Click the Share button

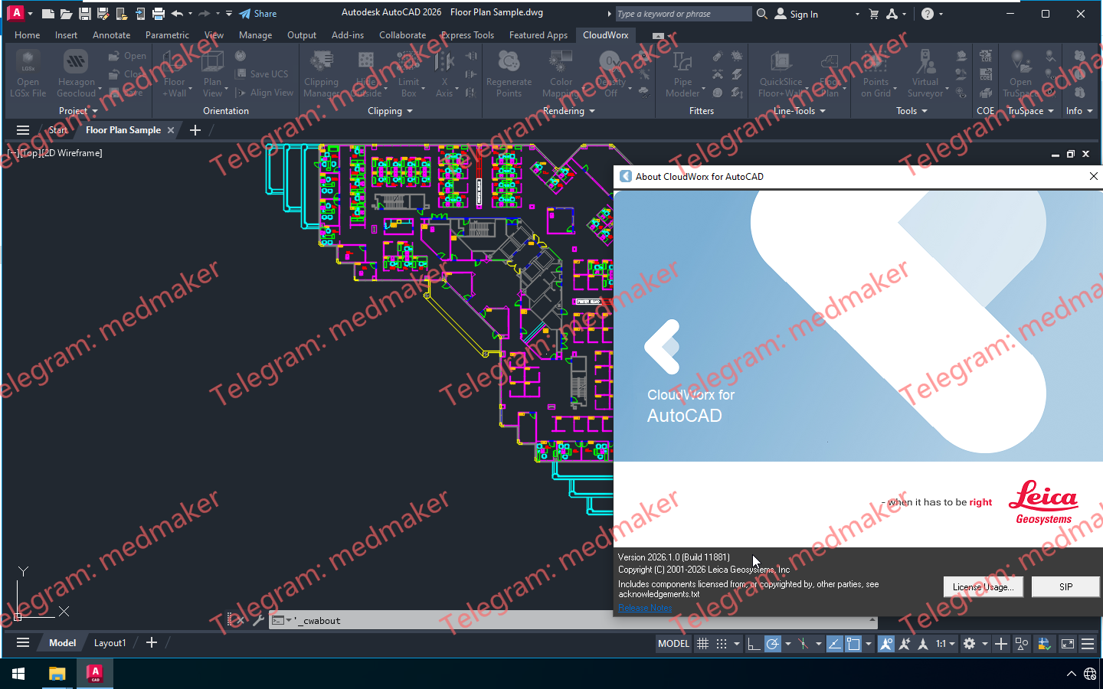click(x=258, y=14)
